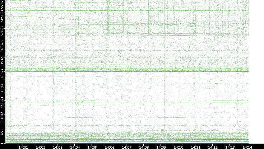Viewport: 264px width, 149px height.
Task: Click the 45875 vertical axis label
Action: pyautogui.click(x=2, y=46)
